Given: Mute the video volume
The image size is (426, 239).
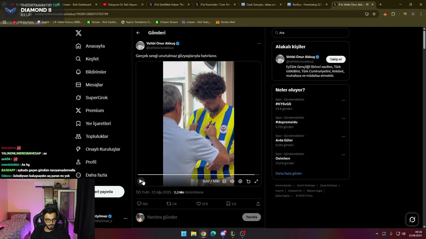Looking at the screenshot, I should 232,181.
